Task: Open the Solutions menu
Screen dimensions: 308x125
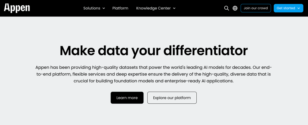Action: 92,8
